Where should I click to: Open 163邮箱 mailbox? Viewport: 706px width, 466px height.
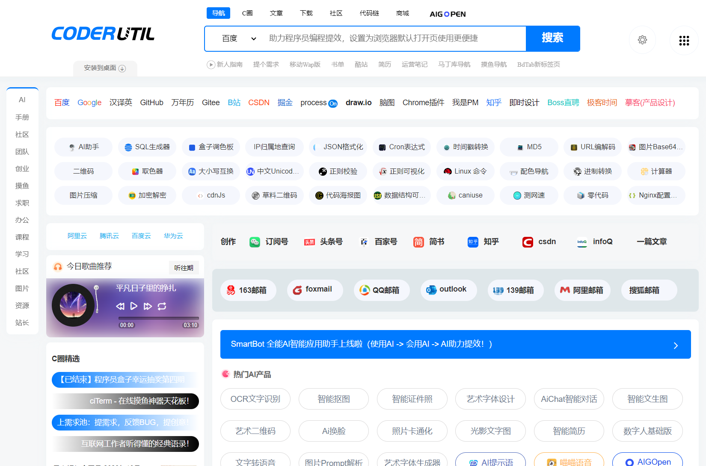pos(248,290)
